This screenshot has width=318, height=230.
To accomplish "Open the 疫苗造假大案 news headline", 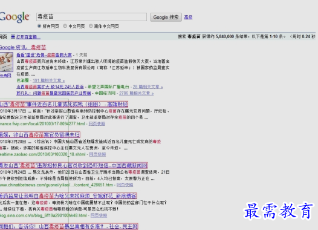I will [44, 55].
